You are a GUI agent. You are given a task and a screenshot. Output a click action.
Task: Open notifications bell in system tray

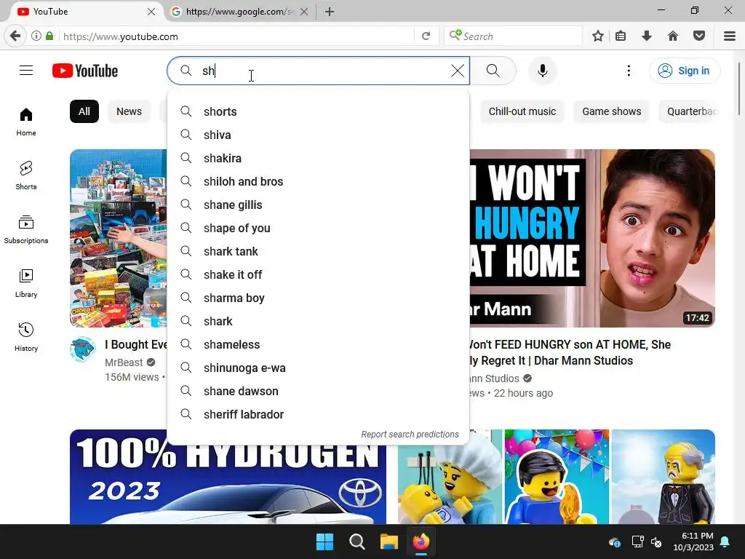725,542
